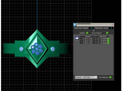Select the 1.50 X 1.50 size cell
The width and height of the screenshot is (122, 91).
[88, 43]
